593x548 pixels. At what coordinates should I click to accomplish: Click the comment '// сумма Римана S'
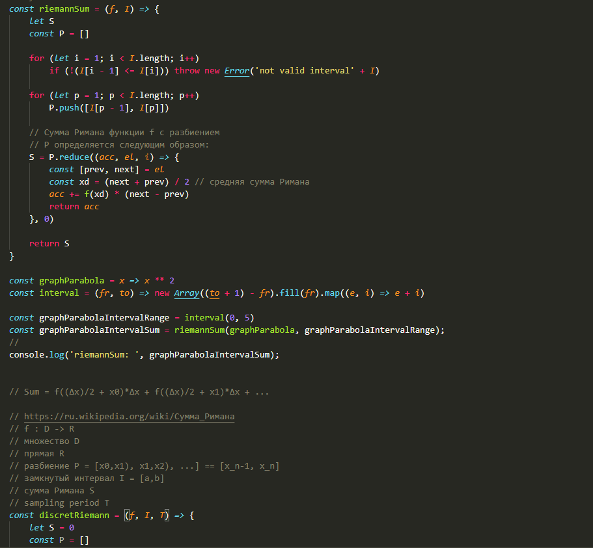pos(52,491)
